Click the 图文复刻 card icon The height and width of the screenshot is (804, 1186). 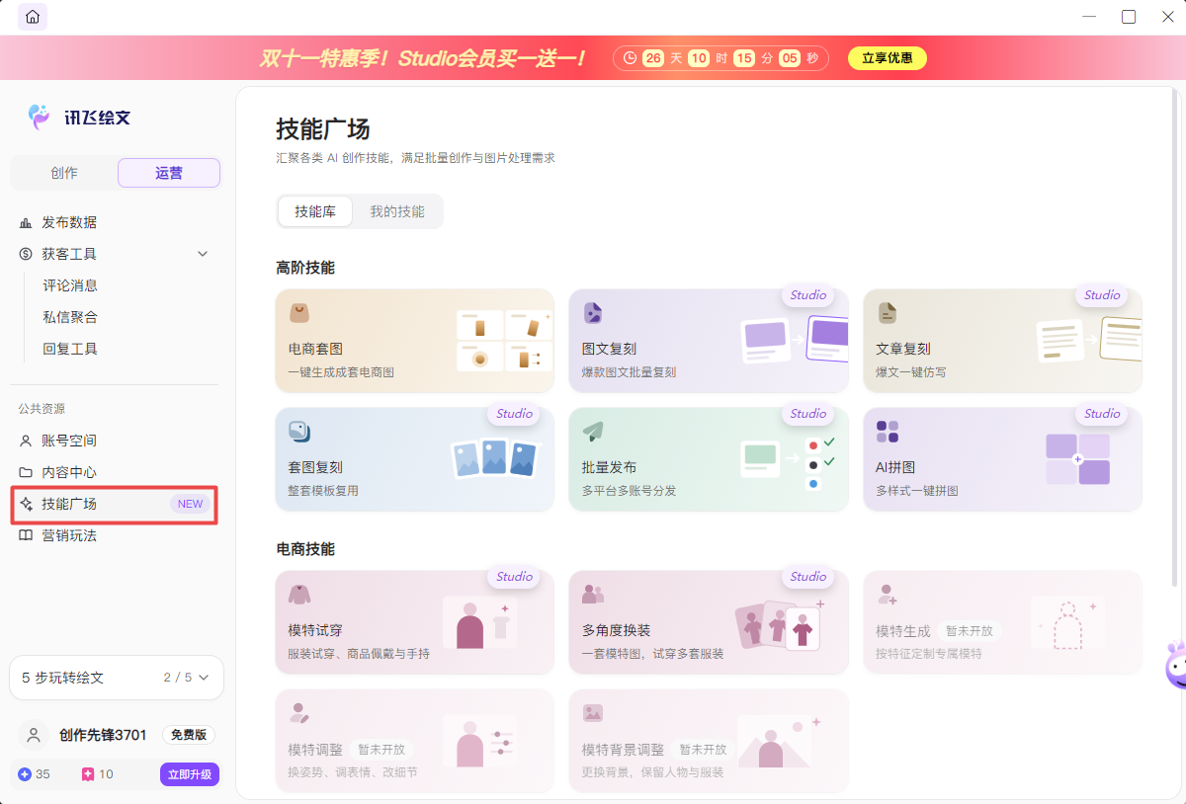pos(592,313)
